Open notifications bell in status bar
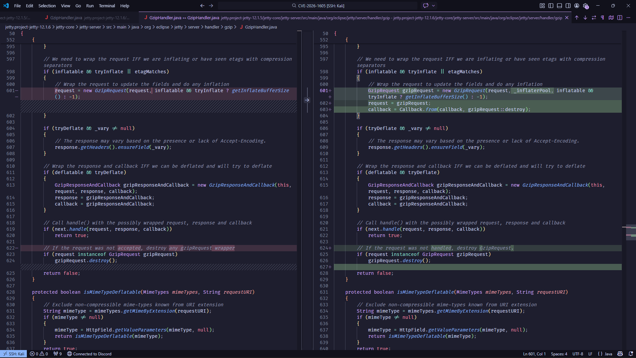The image size is (636, 358). [x=631, y=354]
